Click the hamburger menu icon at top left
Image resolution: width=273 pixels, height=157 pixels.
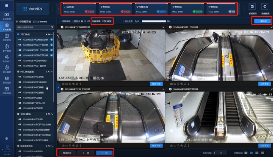click(x=7, y=6)
